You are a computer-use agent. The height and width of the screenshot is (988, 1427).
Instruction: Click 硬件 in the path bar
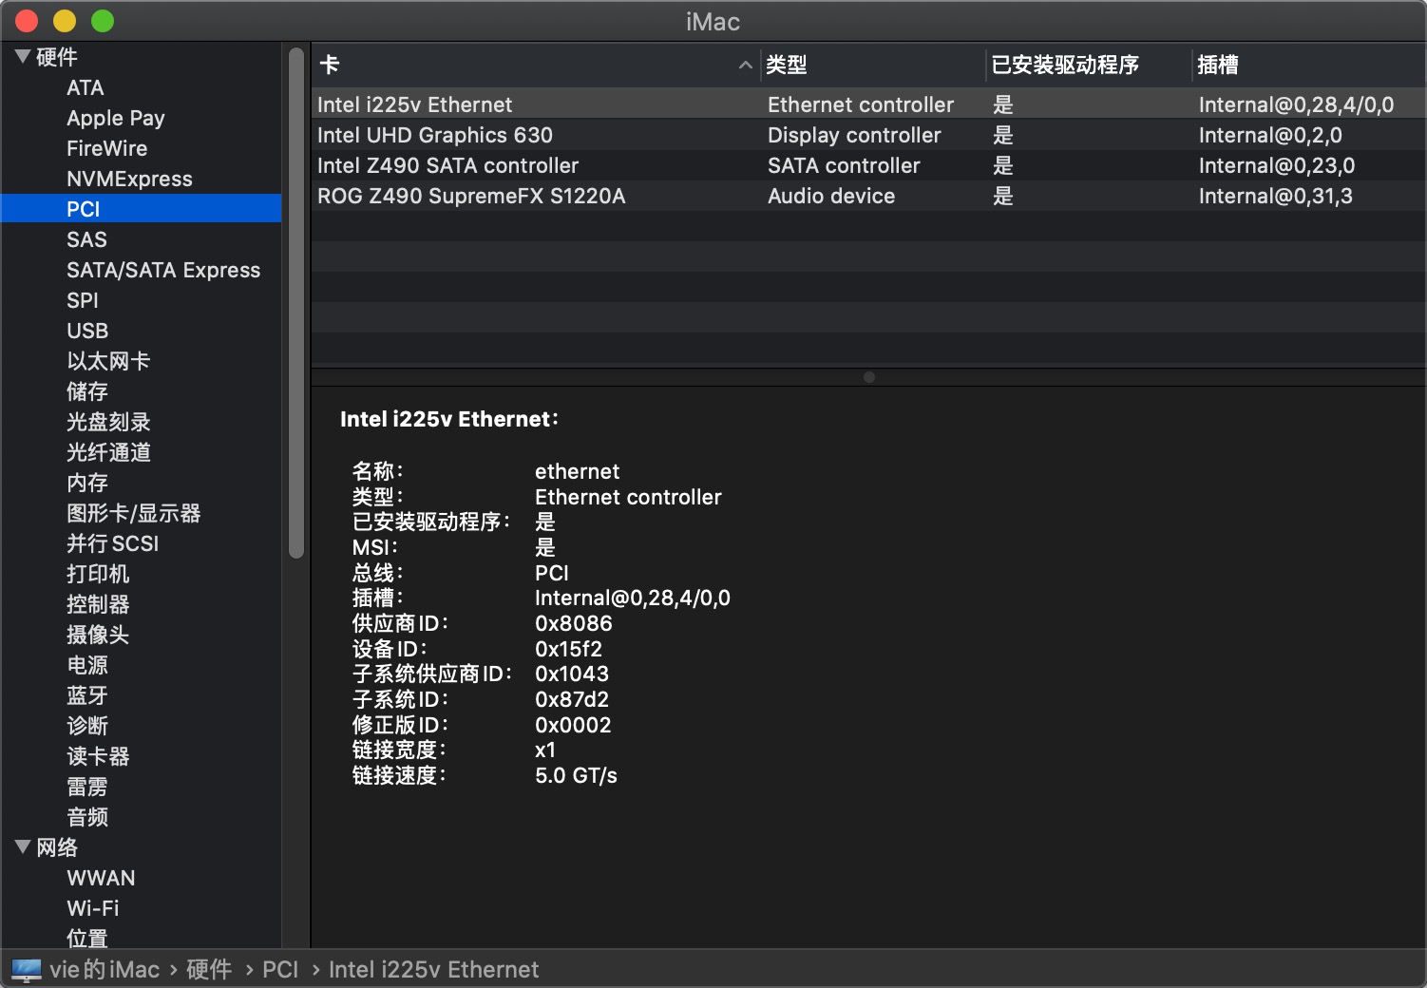(209, 970)
